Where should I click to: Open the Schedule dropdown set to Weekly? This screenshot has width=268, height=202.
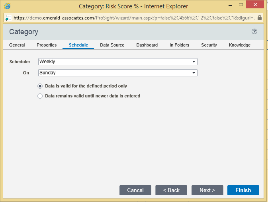click(118, 62)
